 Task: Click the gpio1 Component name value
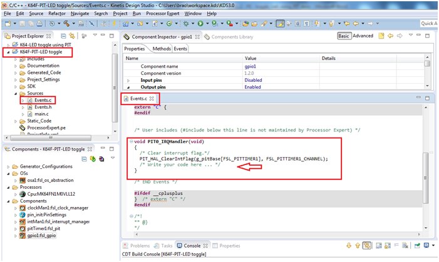click(250, 66)
